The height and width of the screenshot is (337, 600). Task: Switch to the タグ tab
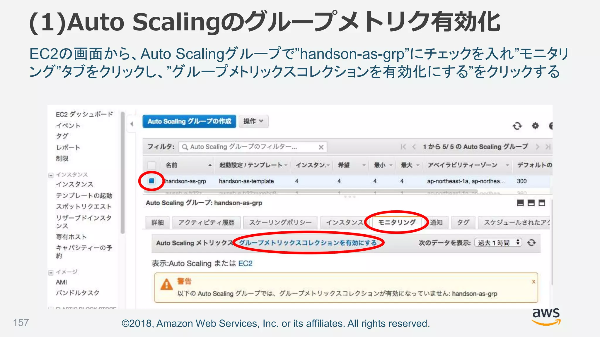463,223
